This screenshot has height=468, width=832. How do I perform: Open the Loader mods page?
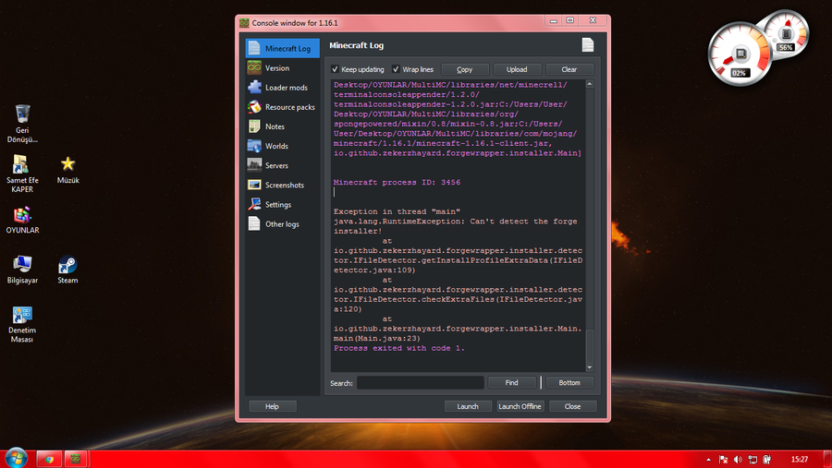pos(282,88)
